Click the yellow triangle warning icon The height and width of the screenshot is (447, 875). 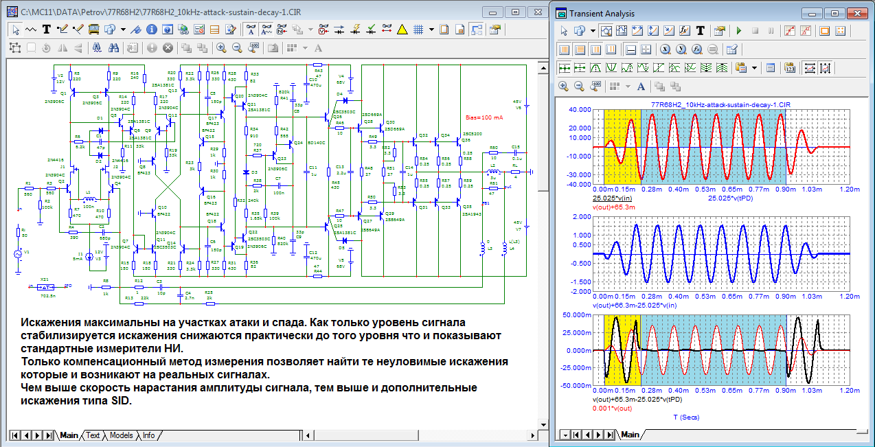[402, 30]
